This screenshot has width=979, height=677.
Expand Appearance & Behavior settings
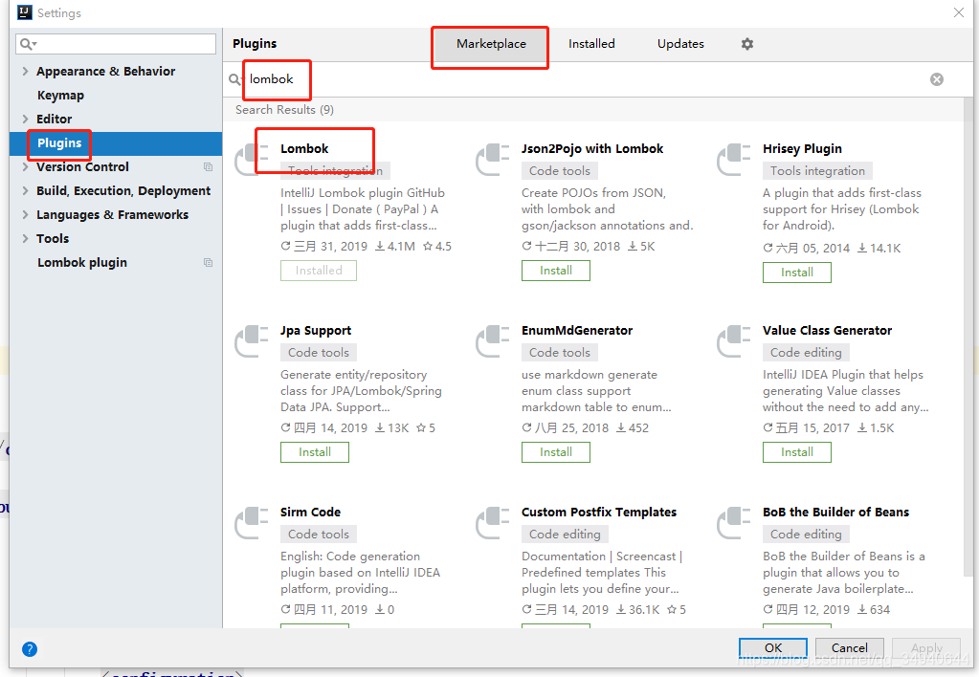click(25, 71)
